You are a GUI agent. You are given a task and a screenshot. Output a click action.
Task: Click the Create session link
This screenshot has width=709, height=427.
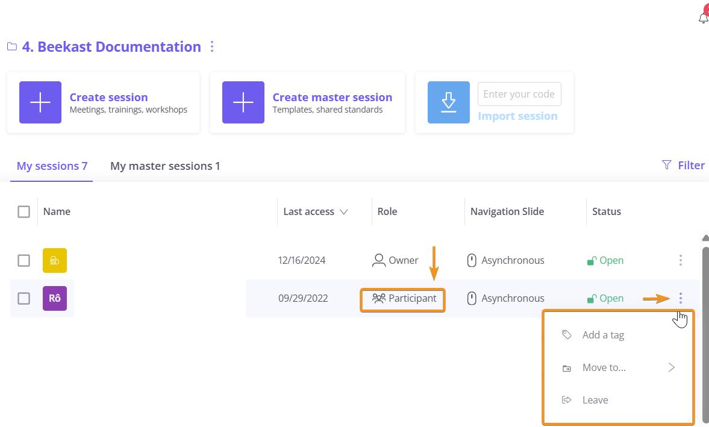tap(108, 97)
